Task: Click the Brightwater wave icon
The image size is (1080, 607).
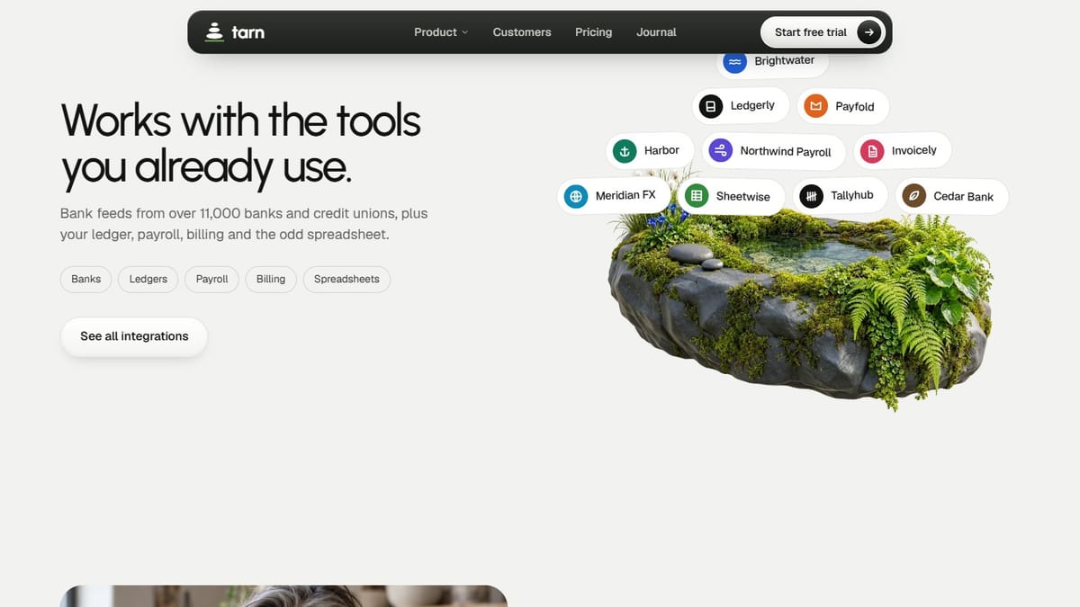Action: tap(735, 61)
